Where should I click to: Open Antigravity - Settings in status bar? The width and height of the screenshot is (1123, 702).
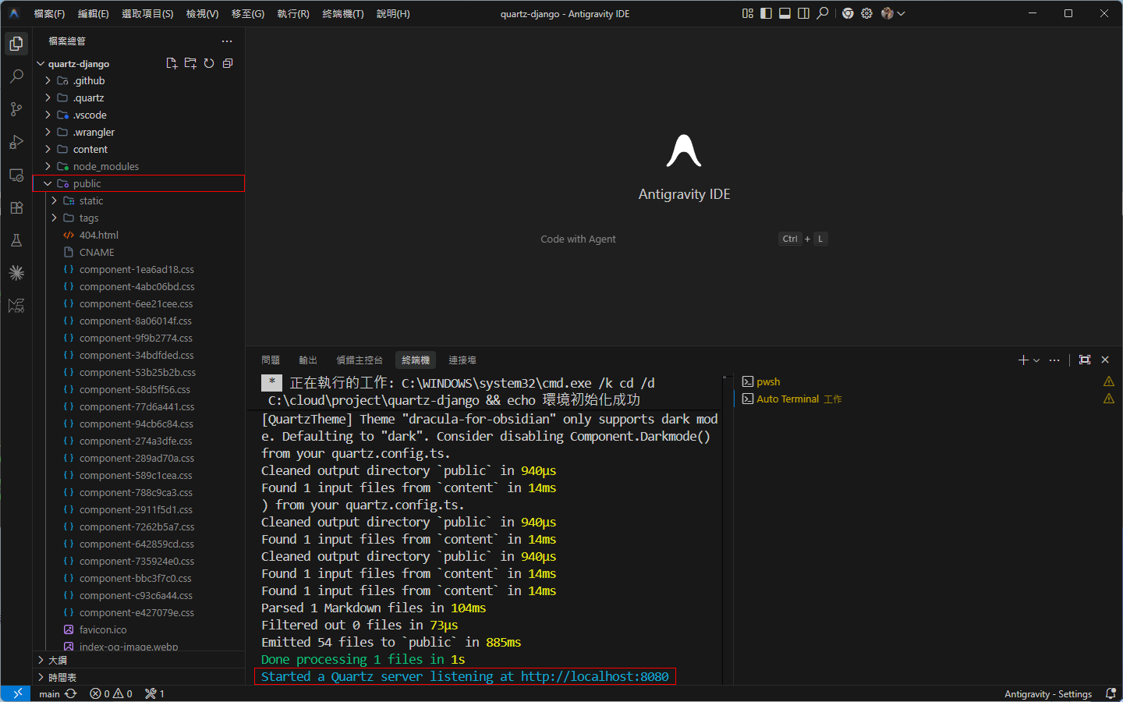pos(1048,693)
